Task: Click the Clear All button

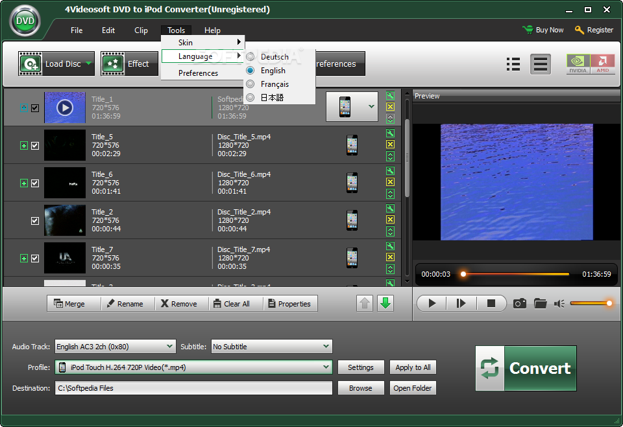Action: (x=236, y=304)
